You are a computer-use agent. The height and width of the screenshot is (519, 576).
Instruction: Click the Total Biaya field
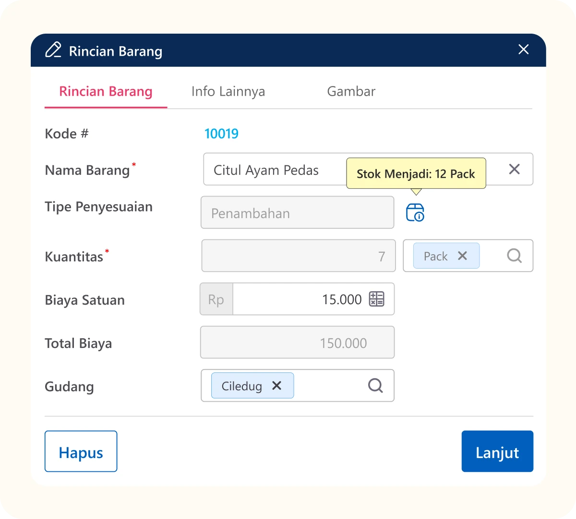coord(297,343)
